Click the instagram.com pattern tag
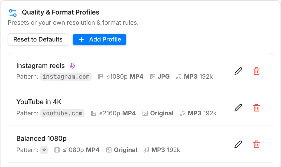The height and width of the screenshot is (167, 281). (x=66, y=77)
